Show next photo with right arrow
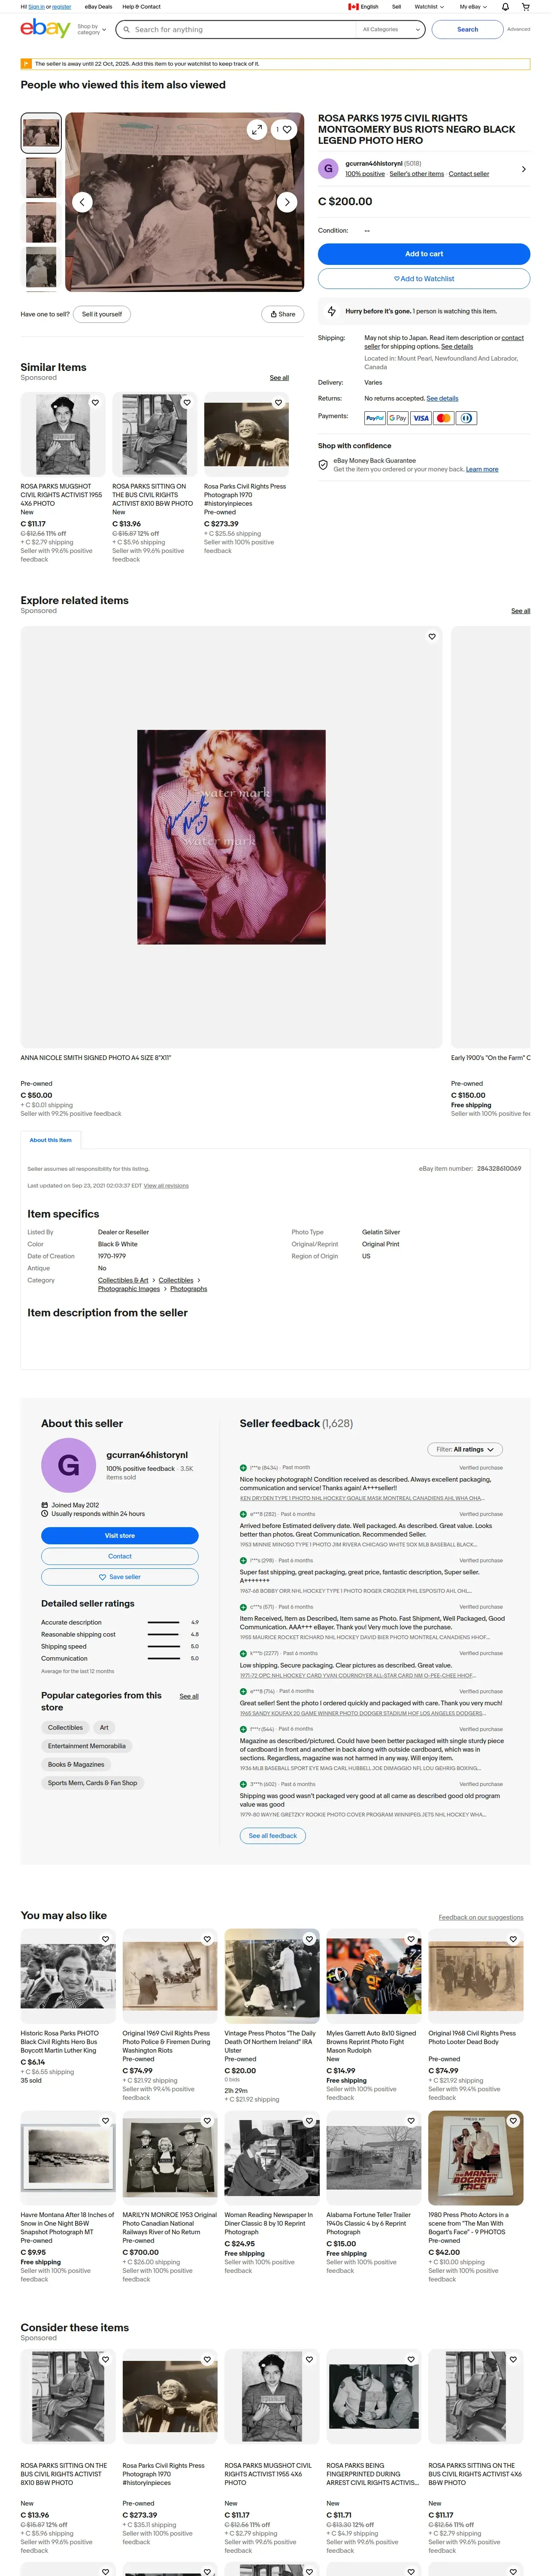Screen dimensions: 551x2576 coord(287,202)
